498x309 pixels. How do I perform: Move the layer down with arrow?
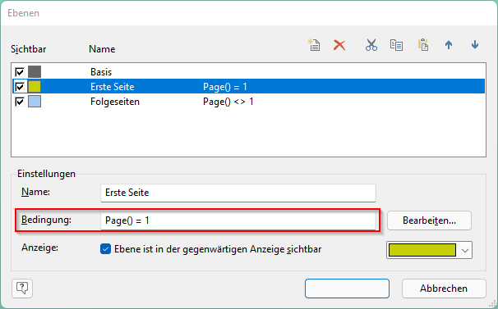coord(475,45)
